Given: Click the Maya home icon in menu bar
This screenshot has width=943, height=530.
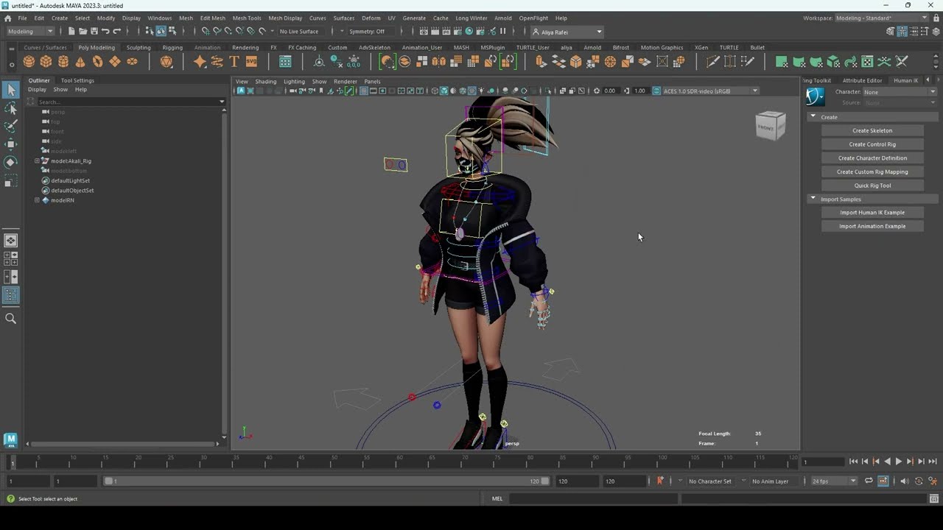Looking at the screenshot, I should 7,18.
